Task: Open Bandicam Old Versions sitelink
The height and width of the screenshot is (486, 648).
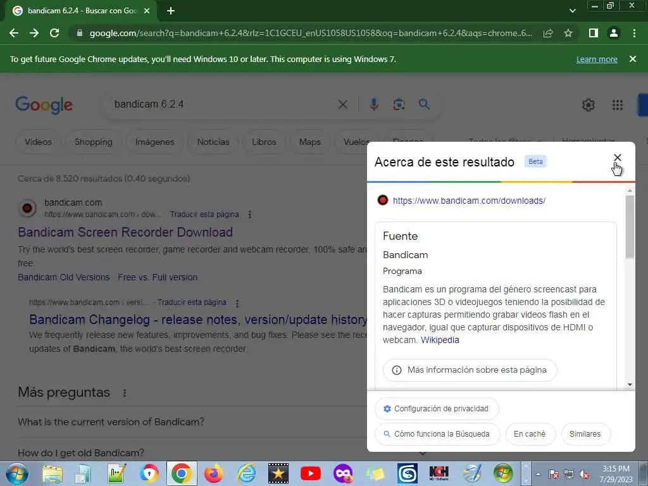Action: pyautogui.click(x=64, y=277)
